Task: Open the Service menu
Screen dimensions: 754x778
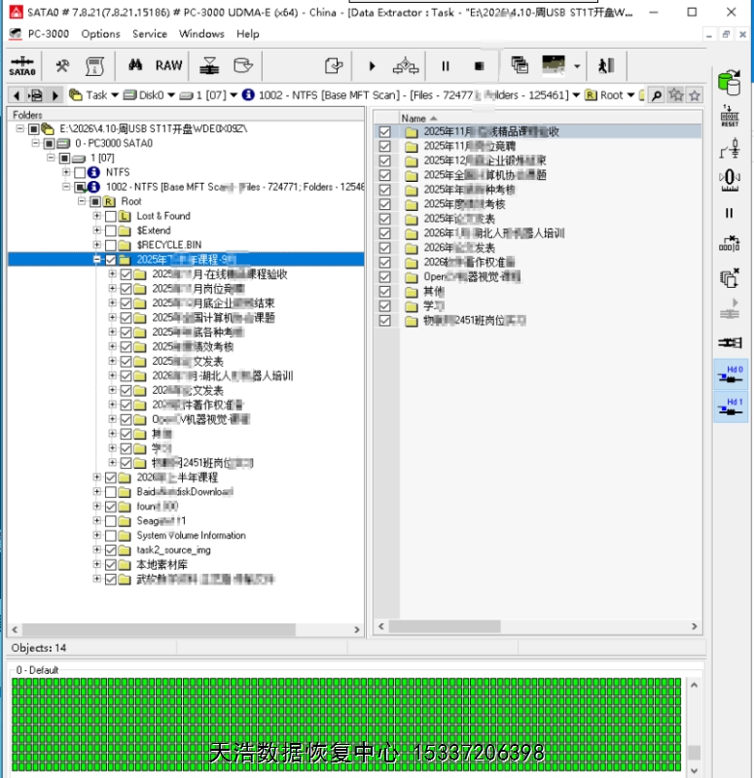Action: pos(150,34)
